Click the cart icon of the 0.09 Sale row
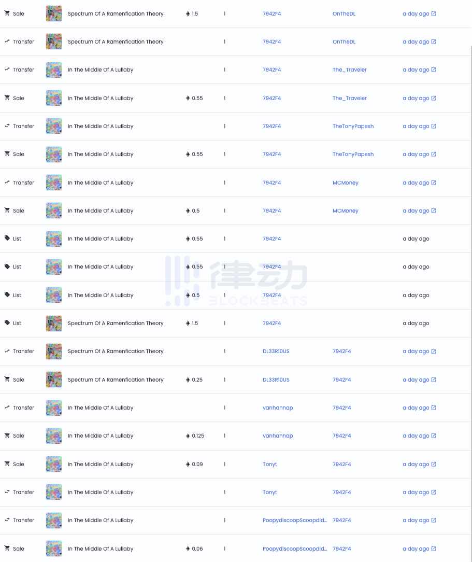Viewport: 472px width, 562px height. (x=7, y=464)
